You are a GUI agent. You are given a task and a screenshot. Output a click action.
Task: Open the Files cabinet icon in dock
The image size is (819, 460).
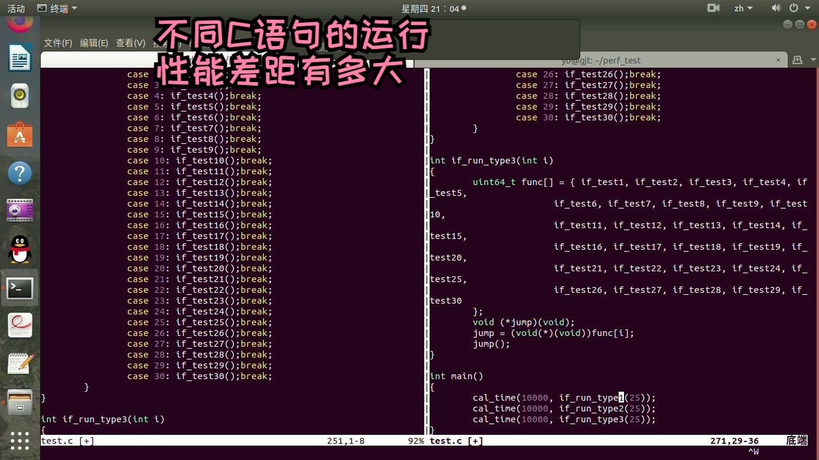20,402
